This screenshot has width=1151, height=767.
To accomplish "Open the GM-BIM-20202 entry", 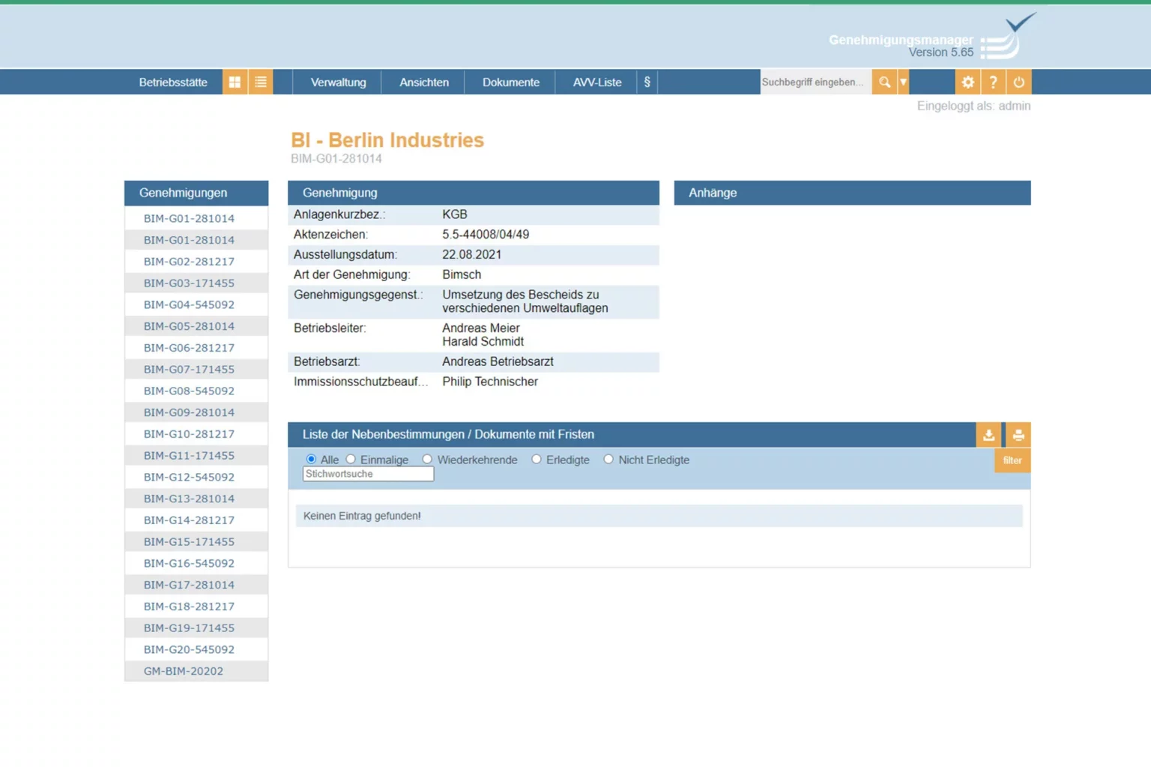I will click(184, 671).
